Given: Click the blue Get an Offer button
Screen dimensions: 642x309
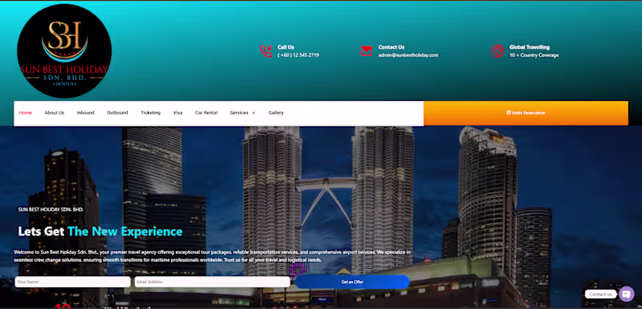Looking at the screenshot, I should coord(352,282).
